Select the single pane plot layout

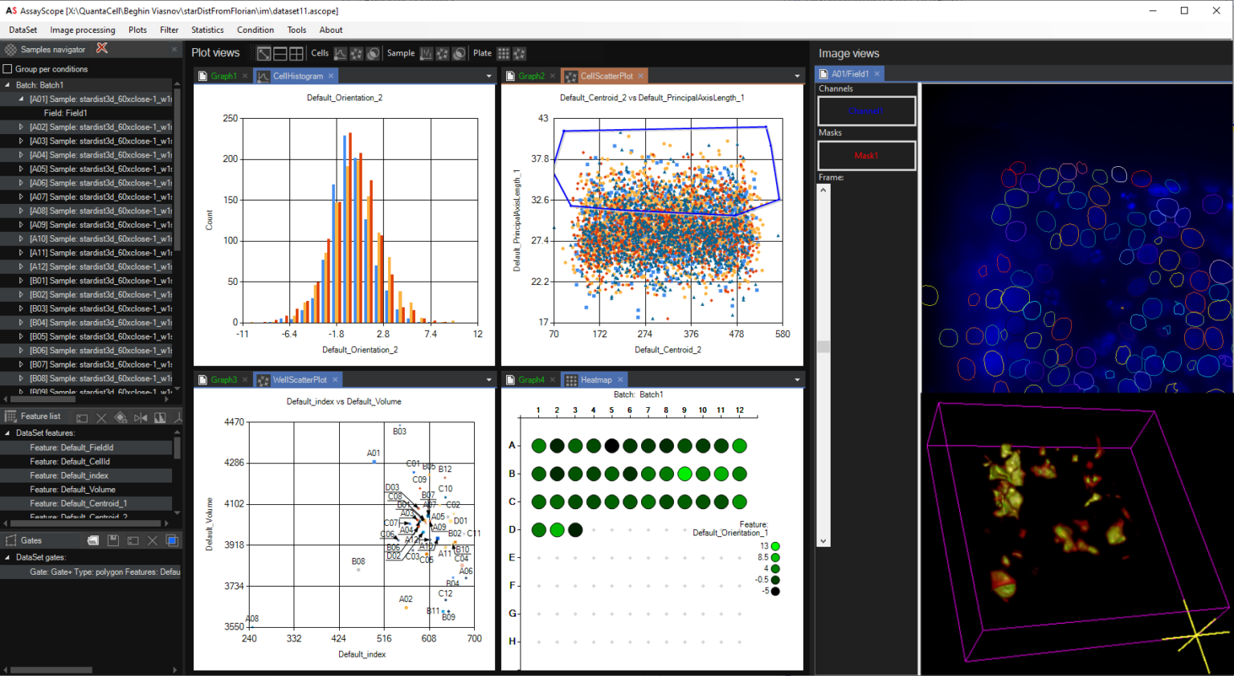tap(264, 53)
